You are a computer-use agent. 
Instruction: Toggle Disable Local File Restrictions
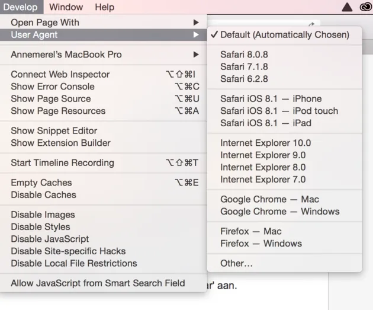[103, 263]
